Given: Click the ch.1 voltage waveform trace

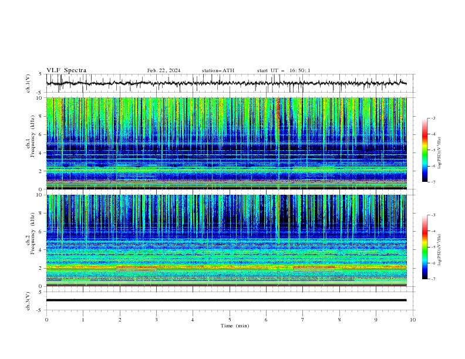Looking at the screenshot, I should [x=226, y=83].
